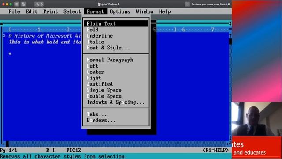Viewport: 282px width, 159px height.
Task: Open the Select menu
Action: coord(72,11)
